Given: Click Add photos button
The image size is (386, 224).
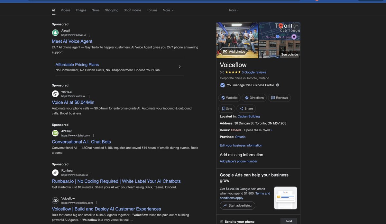Looking at the screenshot, I should click(x=234, y=51).
